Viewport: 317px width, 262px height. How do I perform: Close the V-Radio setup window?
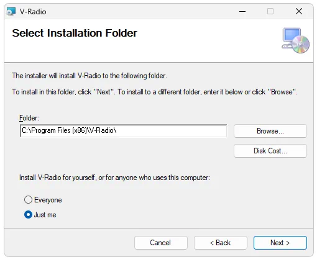pos(299,11)
